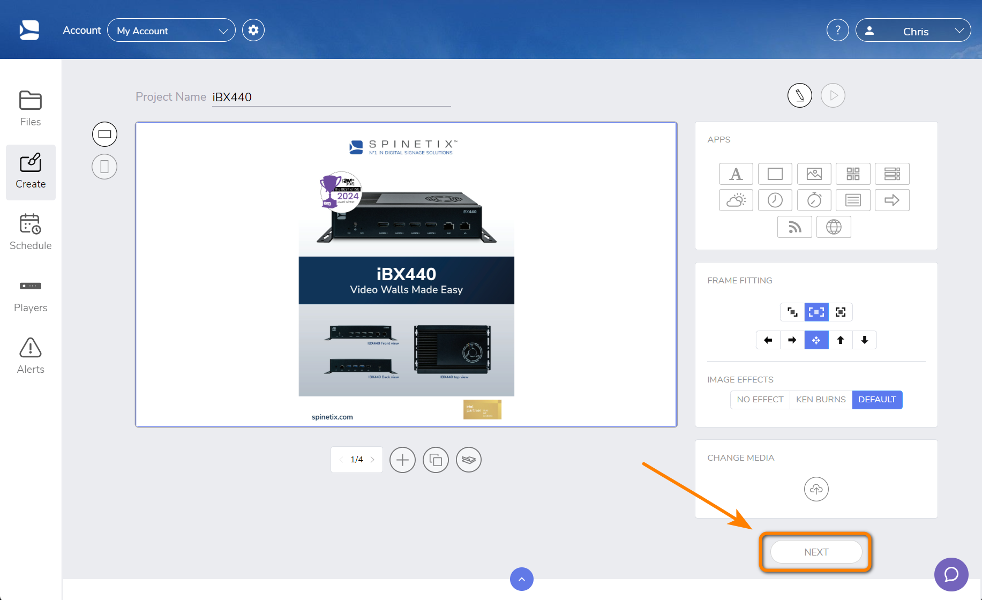Go to previous slide arrow
Screen dimensions: 982x600
tap(341, 460)
